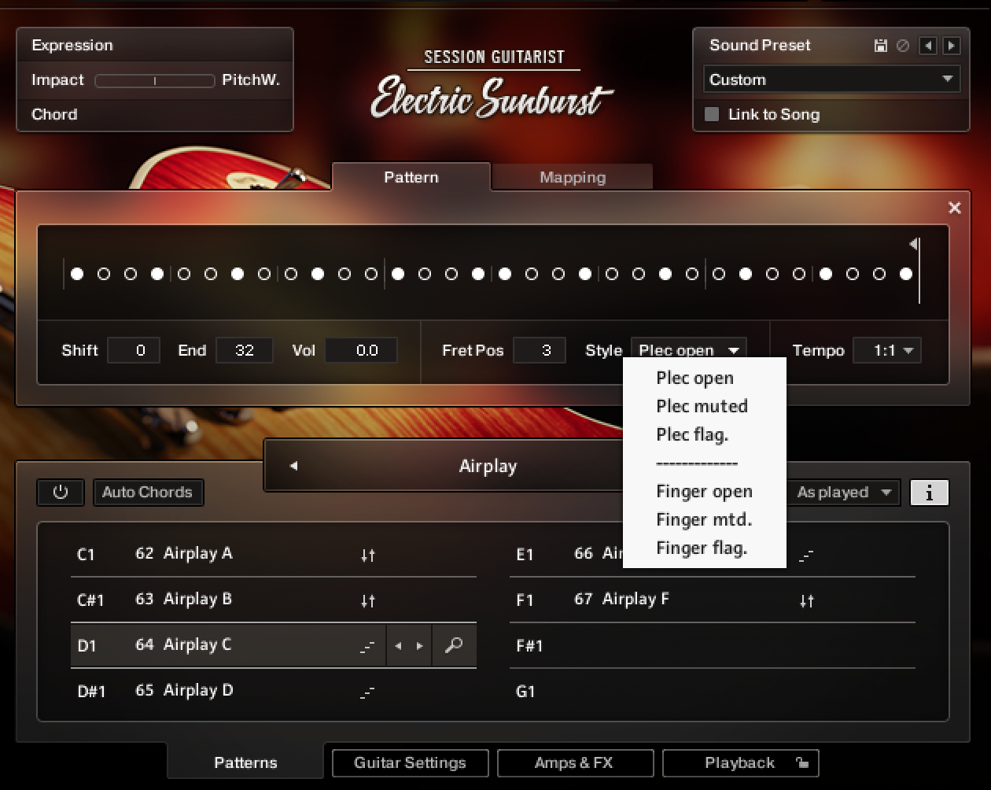Click the strum direction icon for Airplay A
Image resolution: width=991 pixels, height=790 pixels.
(x=367, y=555)
